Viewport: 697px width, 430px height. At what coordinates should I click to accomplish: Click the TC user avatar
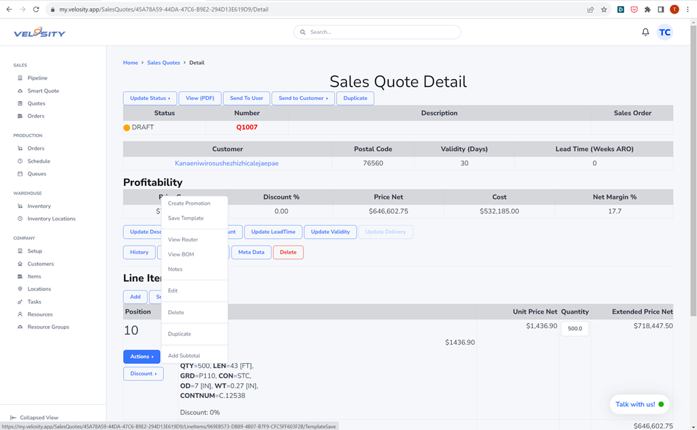coord(664,32)
